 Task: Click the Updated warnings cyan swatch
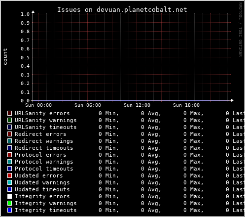[x=9, y=182]
